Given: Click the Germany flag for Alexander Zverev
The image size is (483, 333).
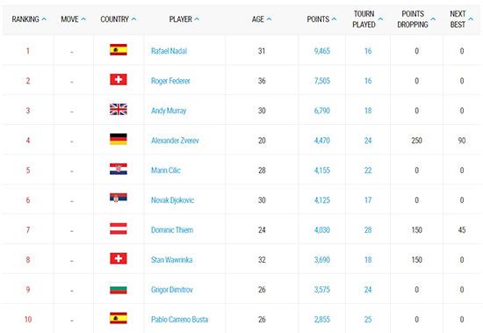Looking at the screenshot, I should coord(119,139).
